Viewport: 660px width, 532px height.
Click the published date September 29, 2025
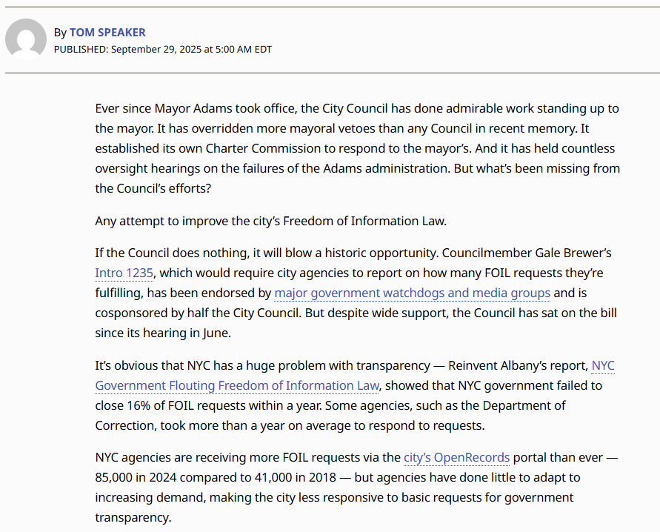156,50
